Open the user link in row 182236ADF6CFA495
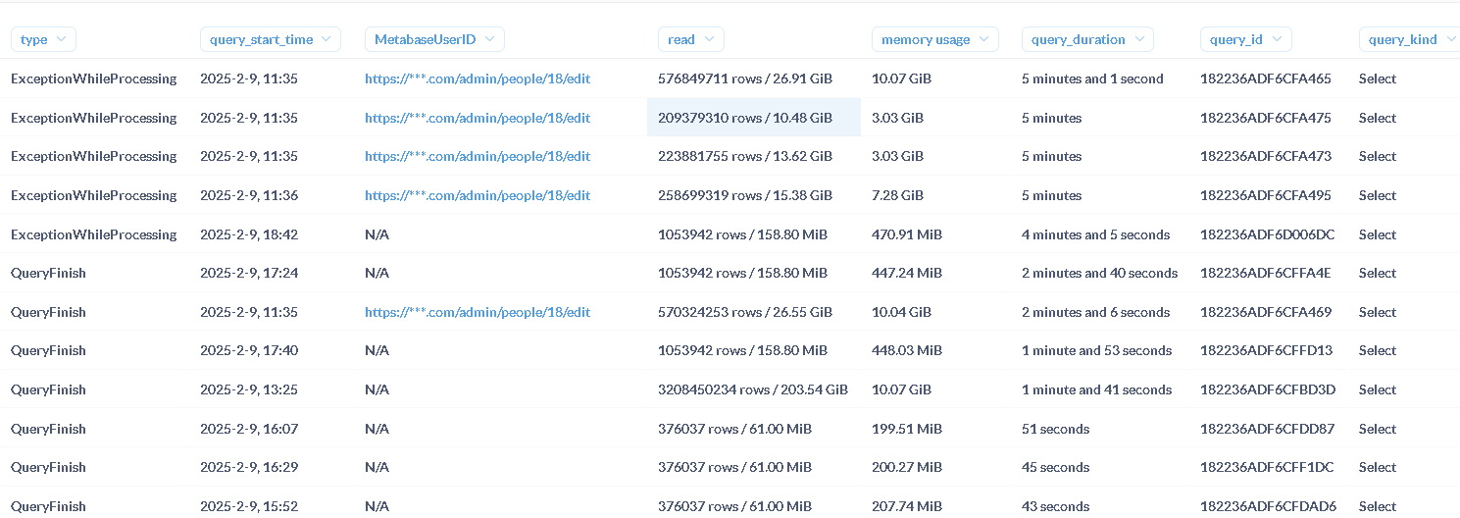 tap(478, 195)
